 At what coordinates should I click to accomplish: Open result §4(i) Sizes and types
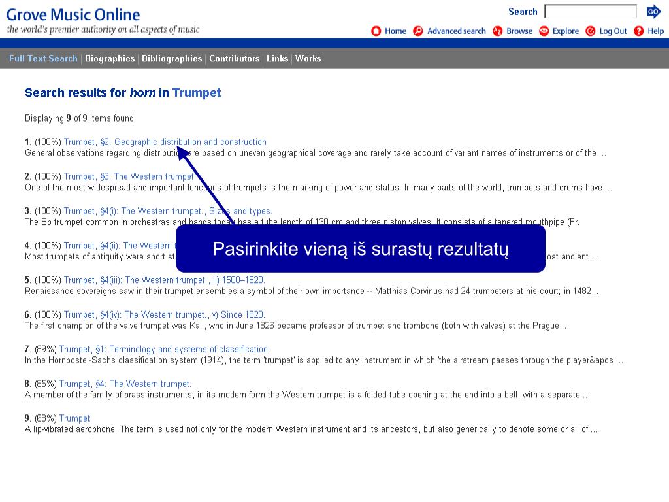(x=168, y=211)
